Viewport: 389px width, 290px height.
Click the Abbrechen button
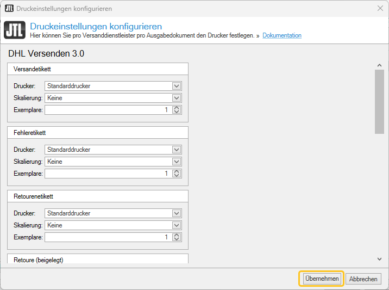(363, 279)
